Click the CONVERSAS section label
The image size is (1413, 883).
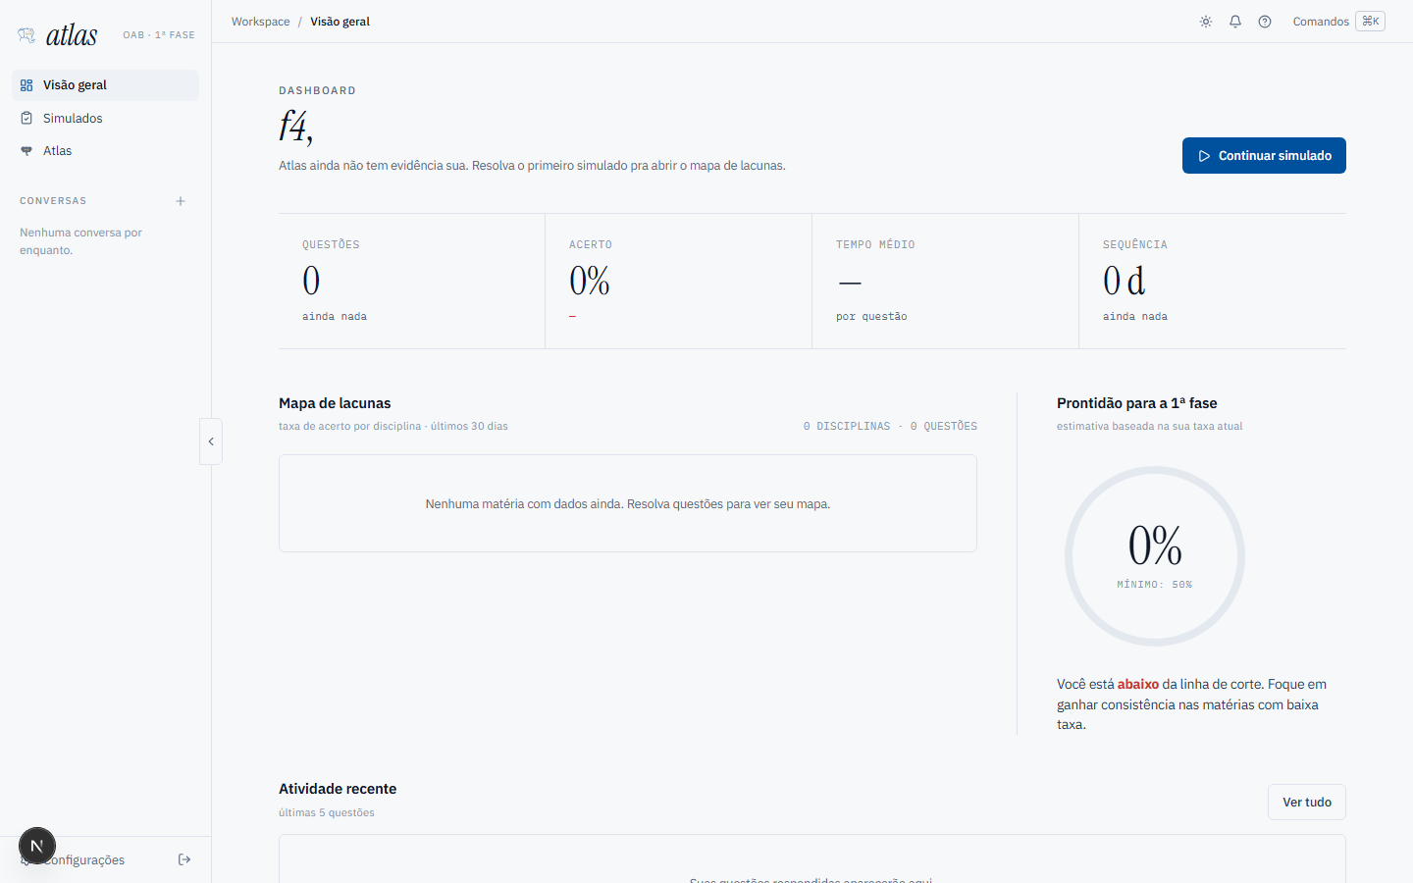tap(53, 201)
